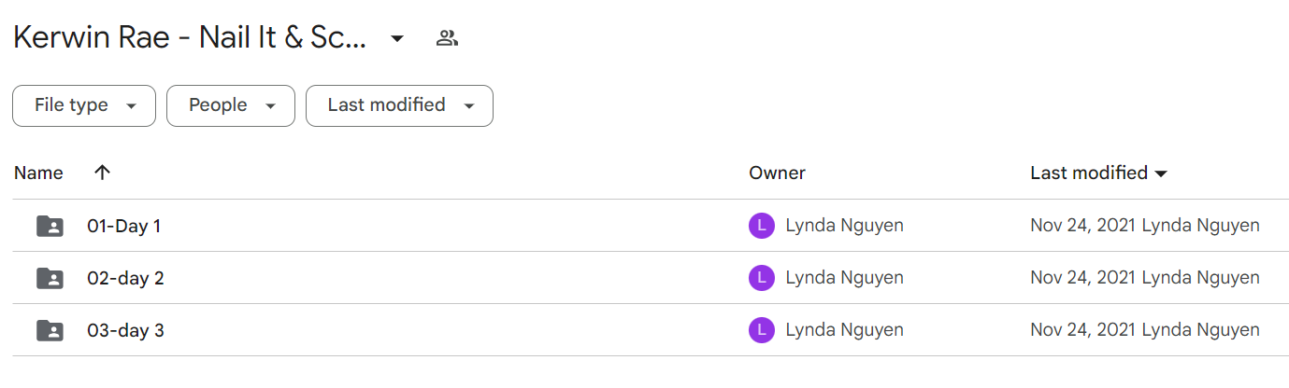Click Lynda Nguyen avatar in 03-day 3 row
This screenshot has height=388, width=1289.
[x=762, y=330]
